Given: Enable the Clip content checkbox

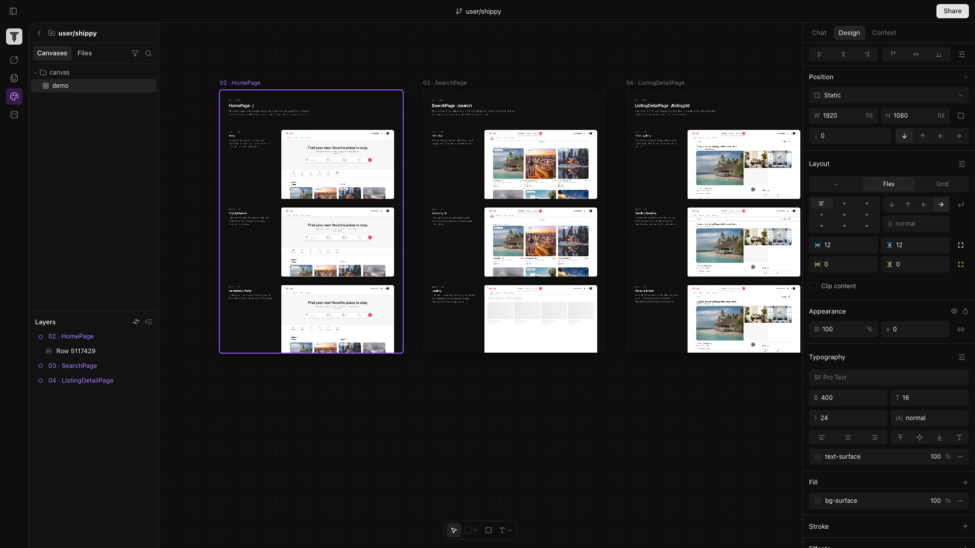Looking at the screenshot, I should [x=814, y=286].
